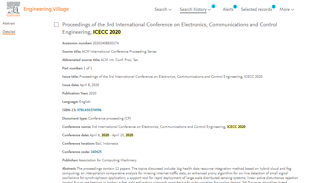The width and height of the screenshot is (309, 183).
Task: Click the Abstract paragraph text
Action: (180, 175)
